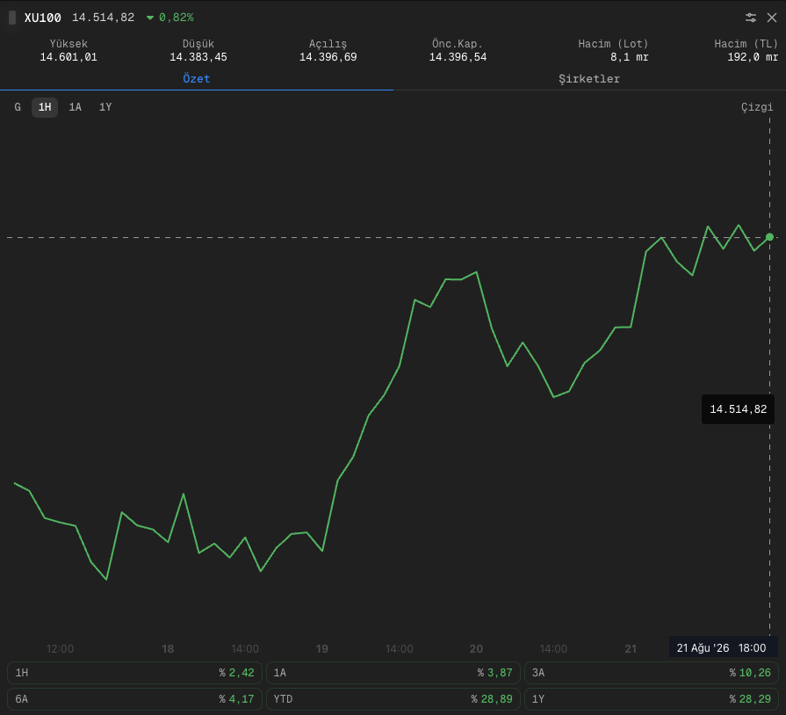Switch to the Özet tab
Screen dimensions: 786x715
click(197, 79)
